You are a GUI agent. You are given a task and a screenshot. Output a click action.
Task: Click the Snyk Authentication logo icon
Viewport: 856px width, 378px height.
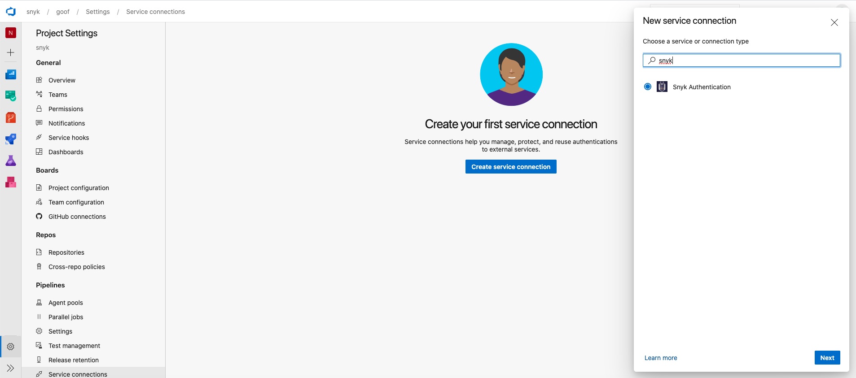(662, 87)
